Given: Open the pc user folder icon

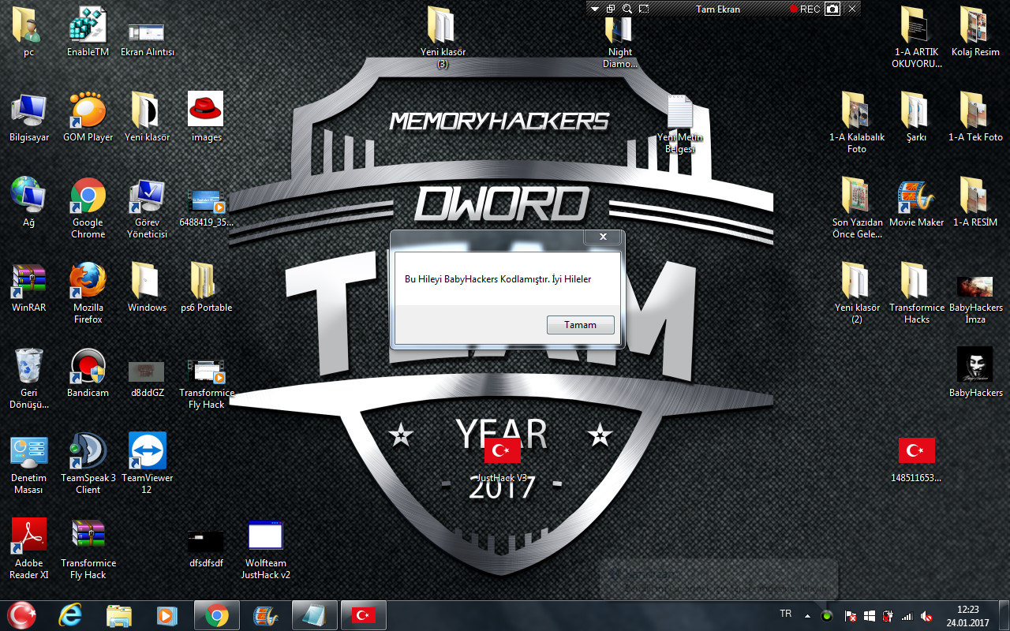Looking at the screenshot, I should coord(29,32).
